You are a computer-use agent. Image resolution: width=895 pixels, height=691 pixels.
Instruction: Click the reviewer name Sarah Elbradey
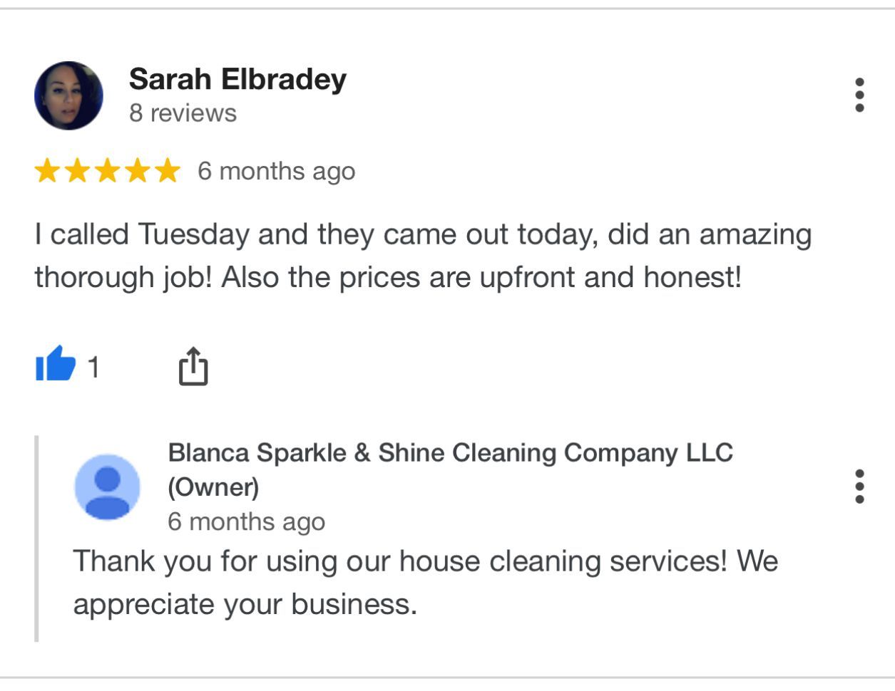(x=237, y=79)
